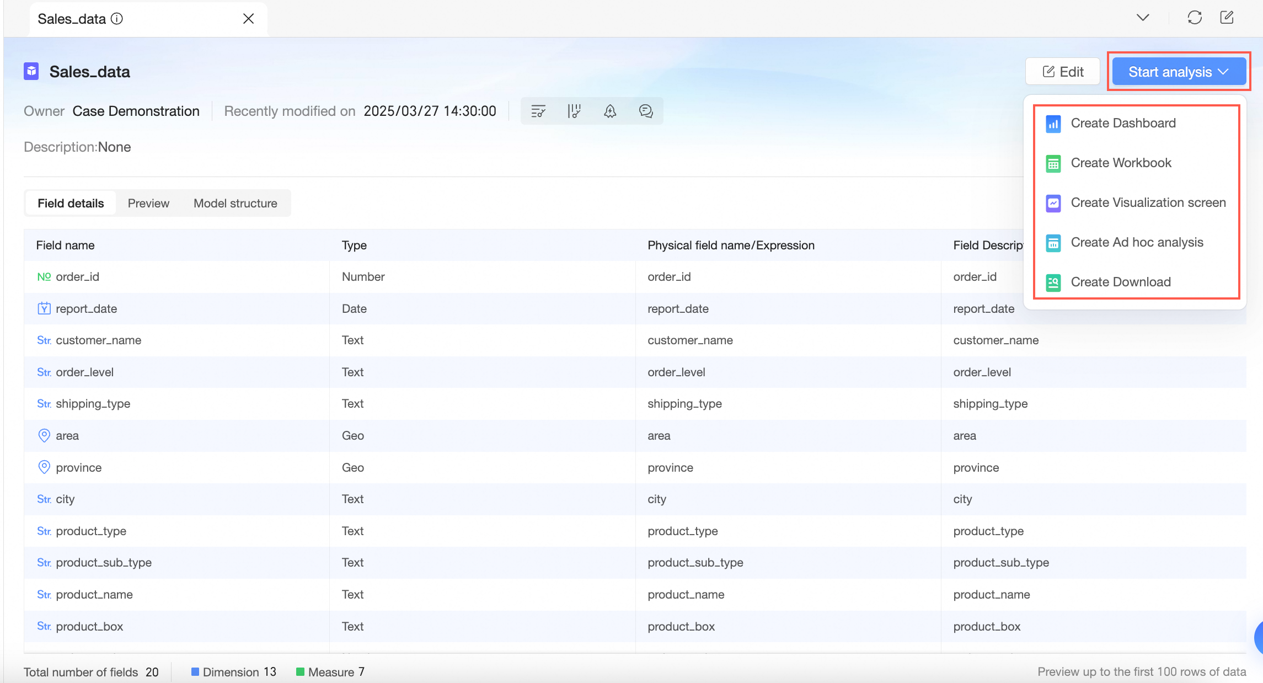This screenshot has height=683, width=1263.
Task: Open the Model structure tab
Action: 235,203
